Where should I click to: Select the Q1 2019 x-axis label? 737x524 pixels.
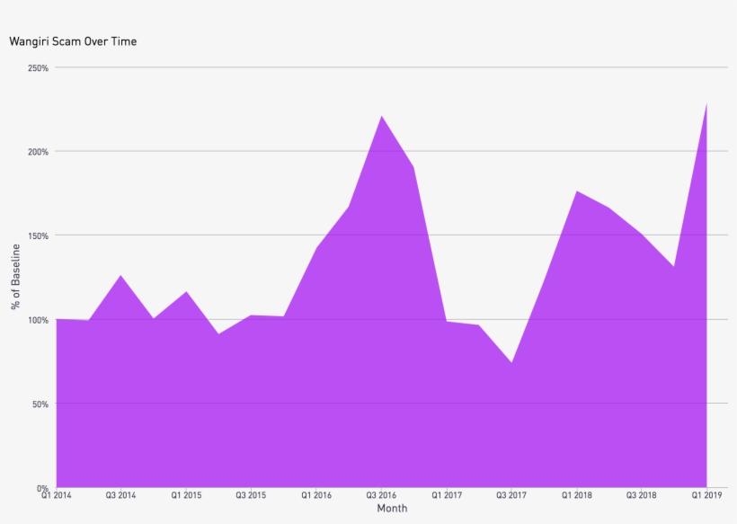click(706, 495)
